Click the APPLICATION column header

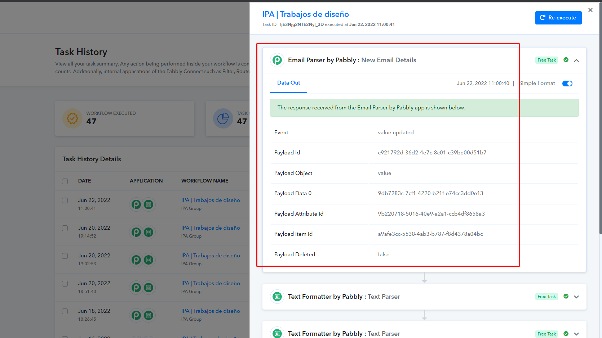click(x=146, y=181)
